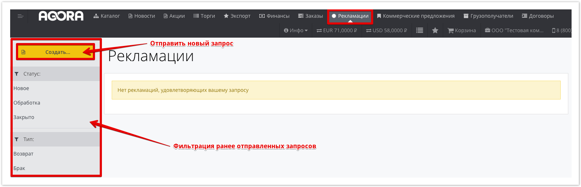Open the ООО "Тестовая ком..." company menu
The height and width of the screenshot is (187, 581).
(514, 30)
